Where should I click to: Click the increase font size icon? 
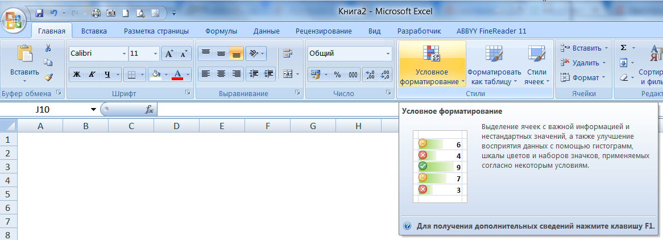(169, 54)
